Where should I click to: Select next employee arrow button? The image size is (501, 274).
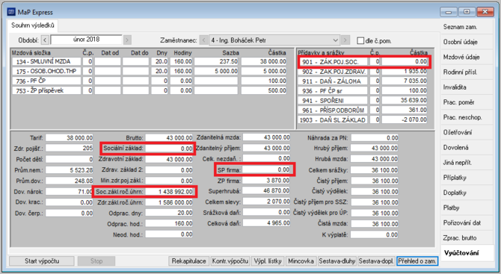click(x=345, y=40)
